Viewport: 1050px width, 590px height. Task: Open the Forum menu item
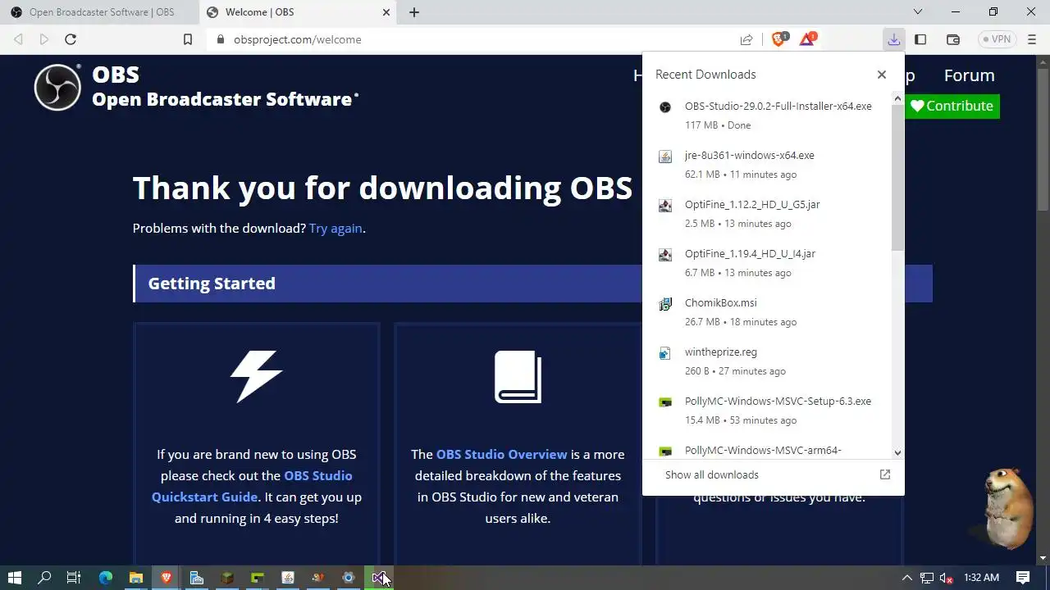(x=969, y=75)
